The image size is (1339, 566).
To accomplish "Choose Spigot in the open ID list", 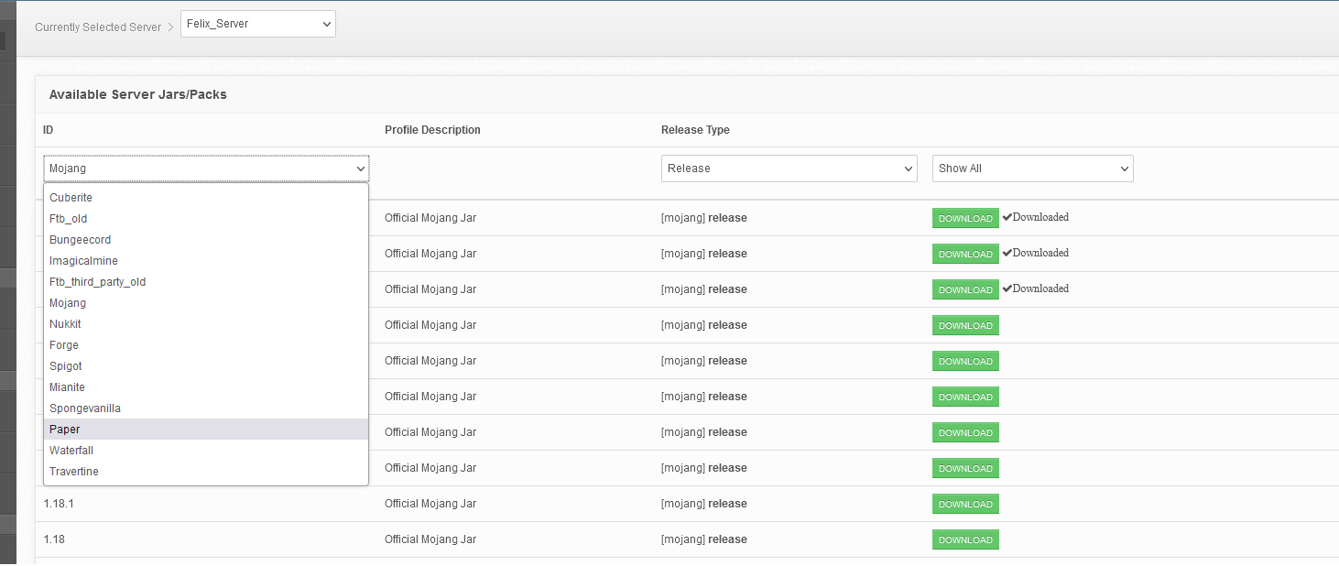I will pyautogui.click(x=66, y=366).
